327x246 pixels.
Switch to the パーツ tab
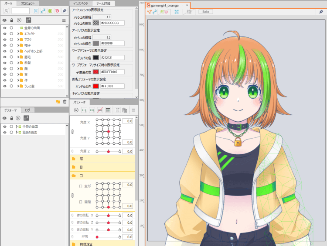(8, 3)
